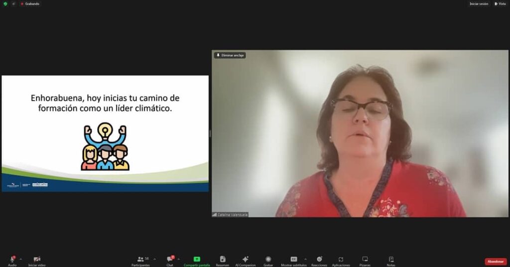Open the Reacciones menu
510x267 pixels.
[x=319, y=261]
